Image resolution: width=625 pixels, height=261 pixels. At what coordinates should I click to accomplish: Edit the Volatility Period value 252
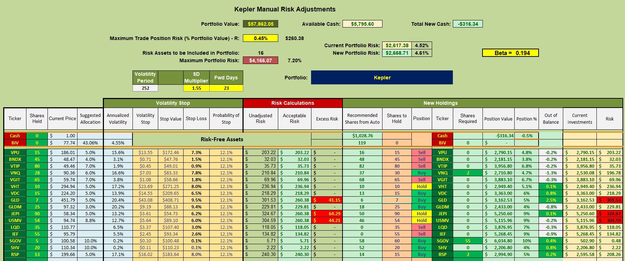145,88
